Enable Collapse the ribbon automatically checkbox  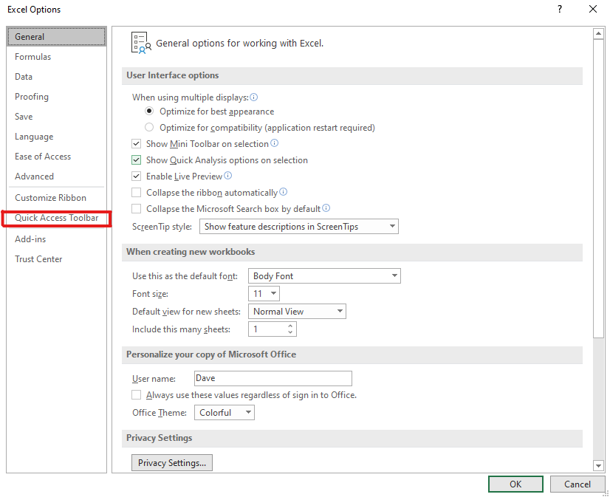[x=137, y=193]
